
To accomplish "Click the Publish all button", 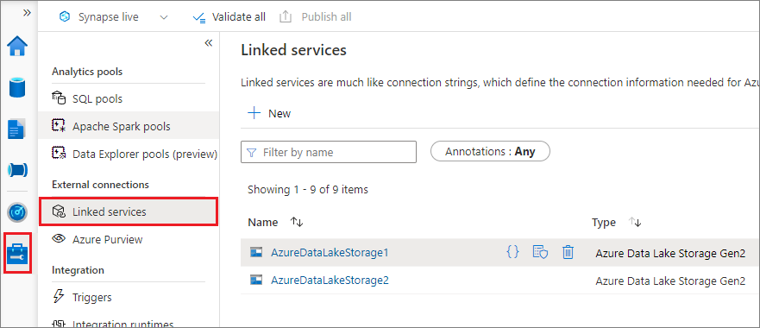I will pos(316,17).
